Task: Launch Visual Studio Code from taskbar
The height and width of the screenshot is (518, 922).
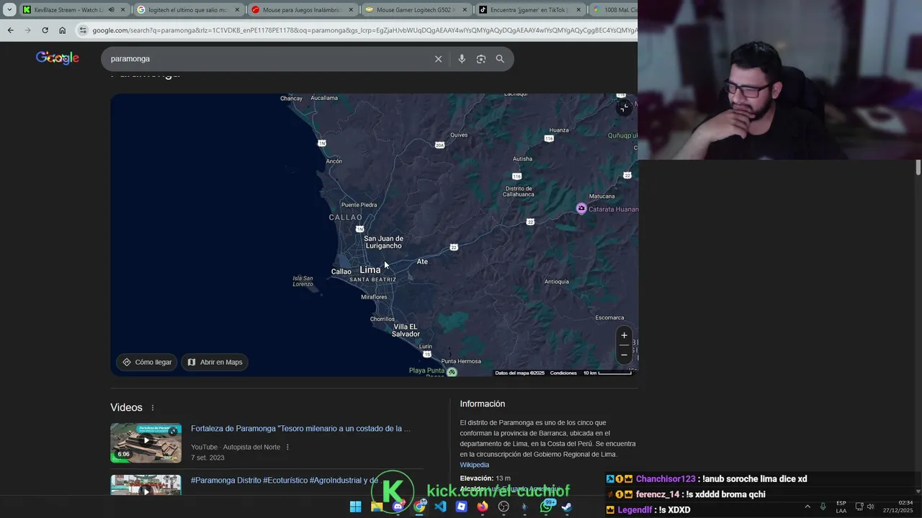Action: (x=440, y=506)
